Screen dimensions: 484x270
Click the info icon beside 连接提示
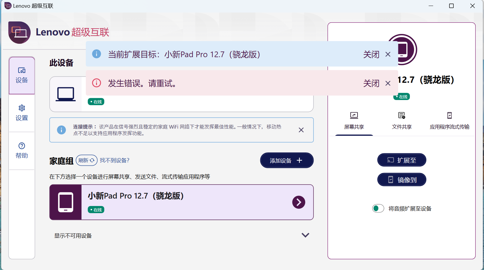[x=61, y=130]
